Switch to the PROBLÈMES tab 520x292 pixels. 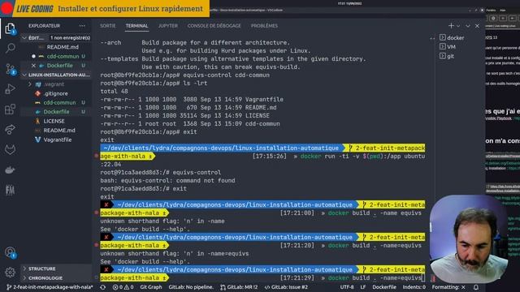tap(264, 25)
